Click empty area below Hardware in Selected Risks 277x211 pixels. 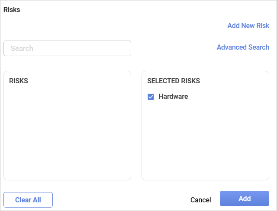[x=205, y=142]
